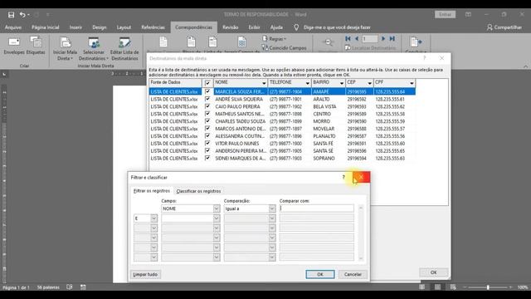This screenshot has height=299, width=531.
Task: Click the Fonte de Dados column header
Action: [175, 83]
